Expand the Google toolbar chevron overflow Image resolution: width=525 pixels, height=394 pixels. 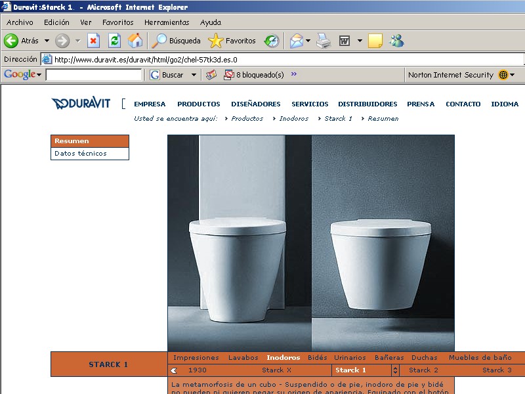[293, 74]
